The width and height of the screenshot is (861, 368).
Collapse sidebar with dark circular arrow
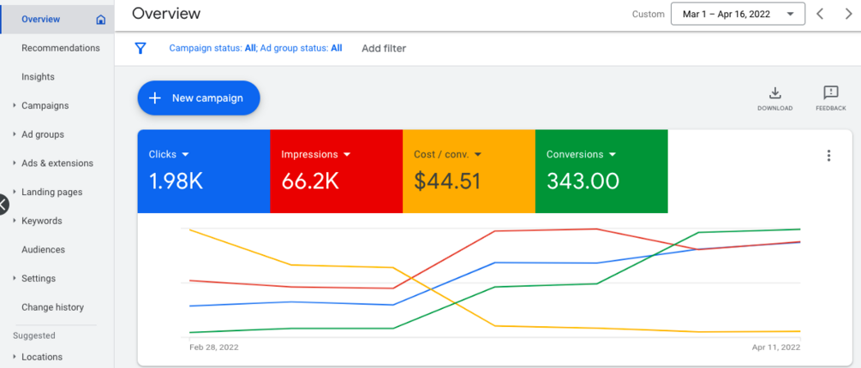(3, 205)
